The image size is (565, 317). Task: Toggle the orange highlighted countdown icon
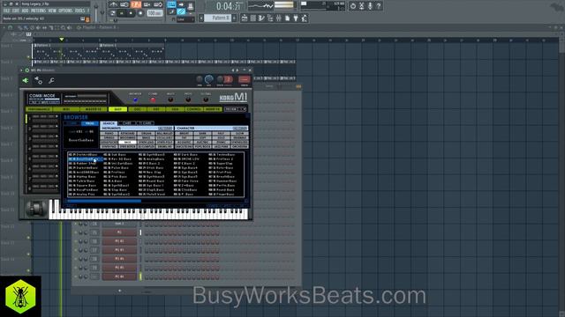click(136, 4)
